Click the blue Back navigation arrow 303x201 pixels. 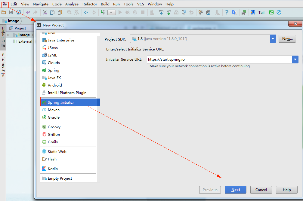click(x=86, y=13)
